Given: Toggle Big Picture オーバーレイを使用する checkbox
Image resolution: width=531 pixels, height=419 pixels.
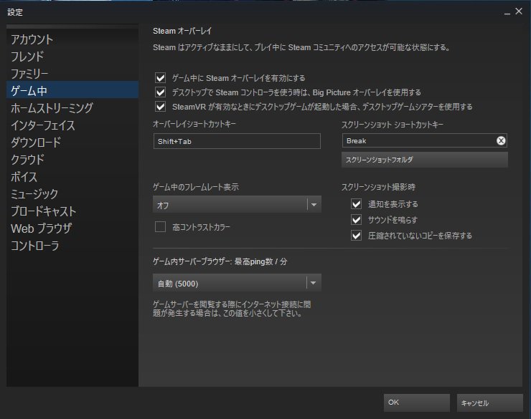Looking at the screenshot, I should tap(160, 92).
